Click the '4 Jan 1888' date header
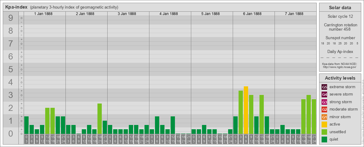The image size is (364, 147). pyautogui.click(x=169, y=14)
